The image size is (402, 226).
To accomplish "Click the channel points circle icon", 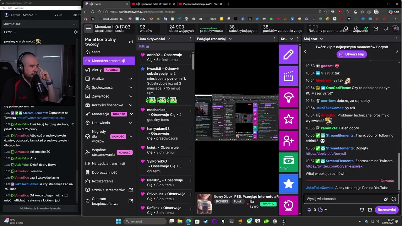I will 320,210.
